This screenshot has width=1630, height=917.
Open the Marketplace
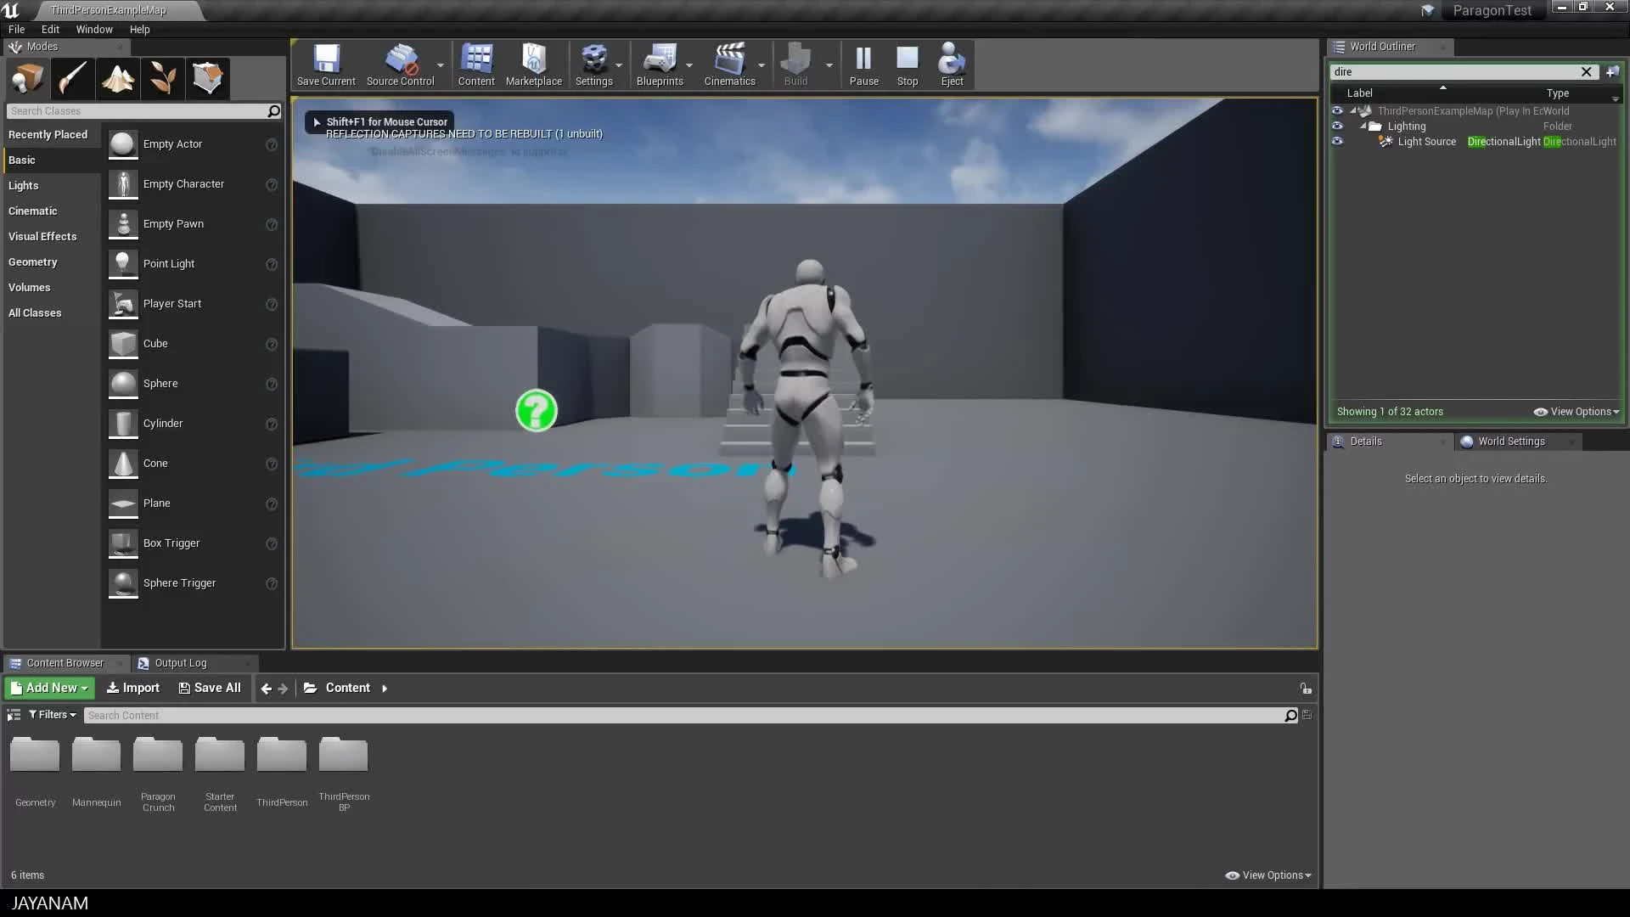point(534,64)
